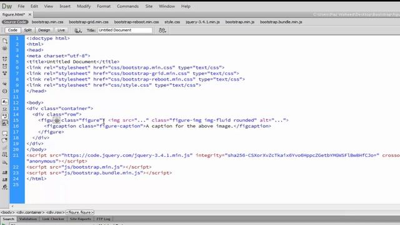The height and width of the screenshot is (225, 400).
Task: Click the Dw application logo
Action: [7, 6]
